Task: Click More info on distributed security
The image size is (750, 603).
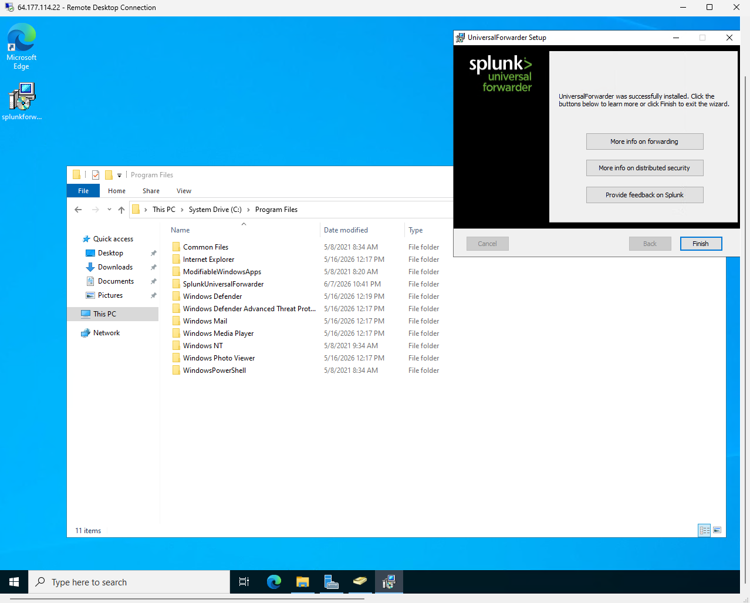Action: click(x=644, y=168)
